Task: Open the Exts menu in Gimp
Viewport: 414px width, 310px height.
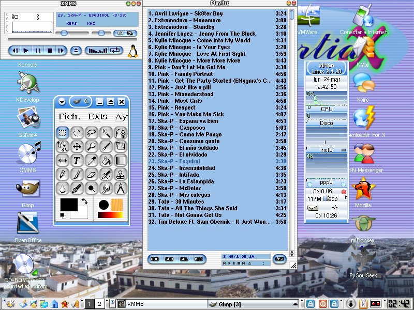Action: pyautogui.click(x=98, y=117)
